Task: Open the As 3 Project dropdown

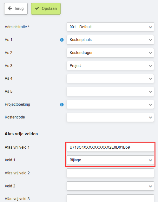Action: 110,66
